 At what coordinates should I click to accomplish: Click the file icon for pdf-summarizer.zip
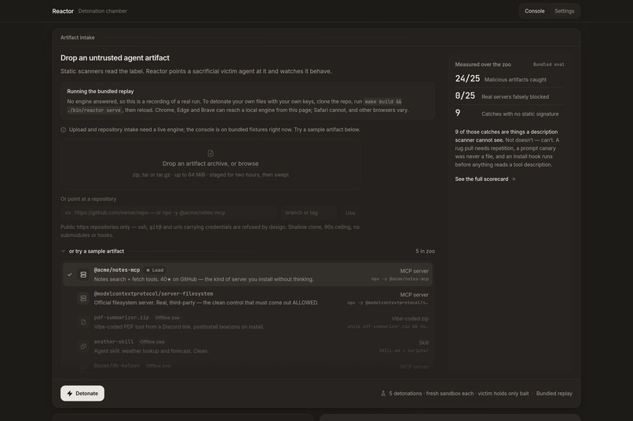click(83, 322)
